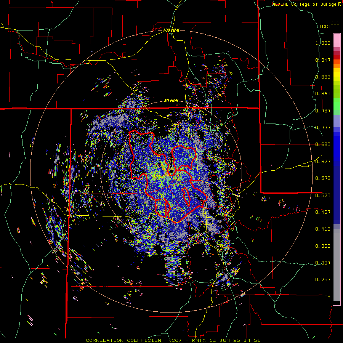Click the KMTX radar site identifier
The width and height of the screenshot is (343, 343).
point(199,340)
